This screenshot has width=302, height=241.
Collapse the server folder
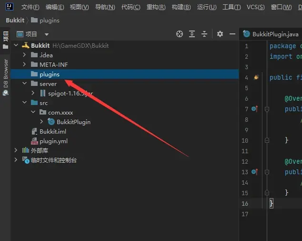(x=25, y=84)
